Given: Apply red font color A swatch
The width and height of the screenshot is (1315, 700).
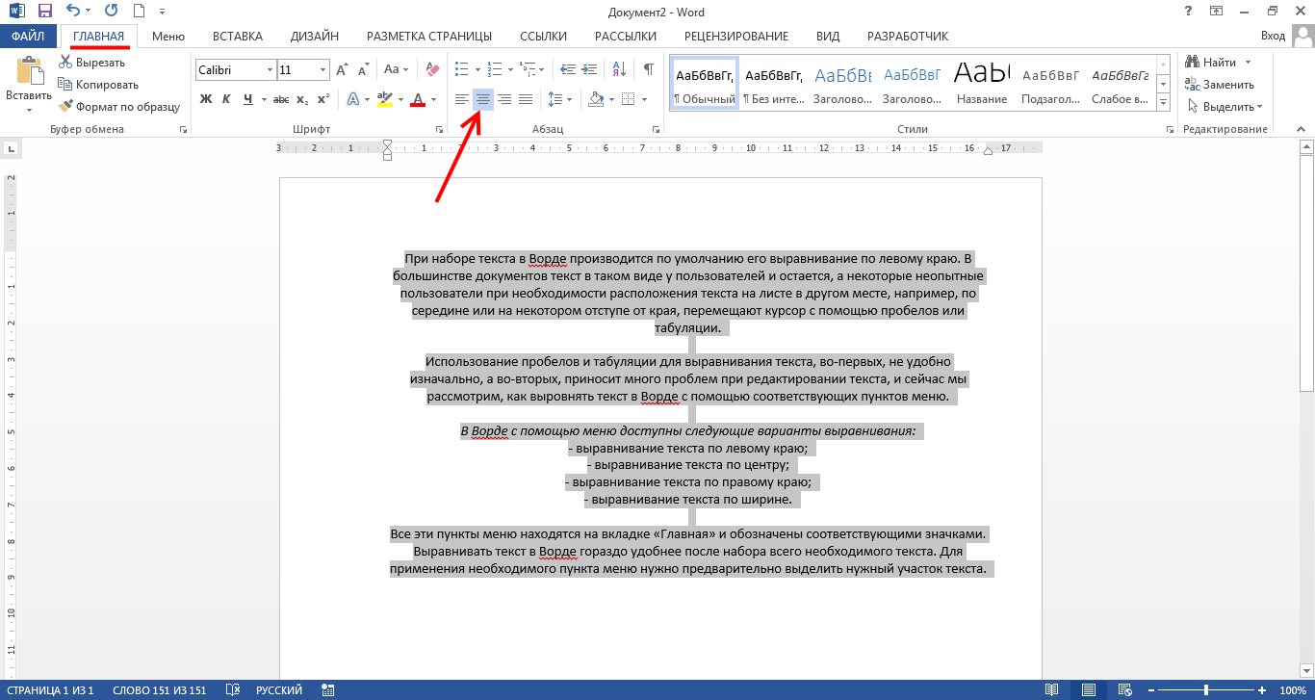Looking at the screenshot, I should pos(418,99).
